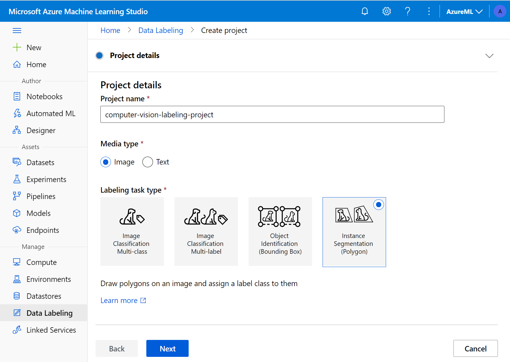Open Endpoints in the sidebar
This screenshot has width=510, height=362.
pyautogui.click(x=43, y=230)
